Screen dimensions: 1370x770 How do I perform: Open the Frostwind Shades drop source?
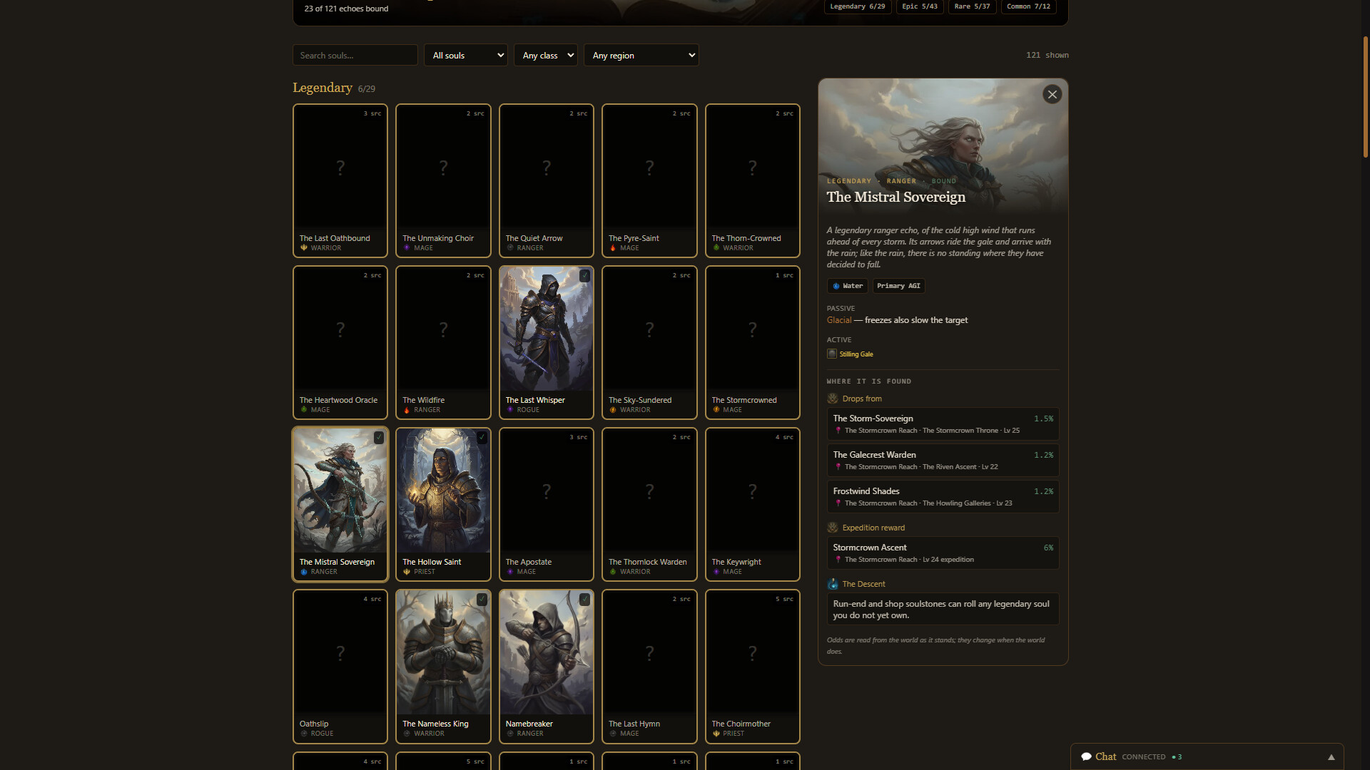pyautogui.click(x=943, y=496)
